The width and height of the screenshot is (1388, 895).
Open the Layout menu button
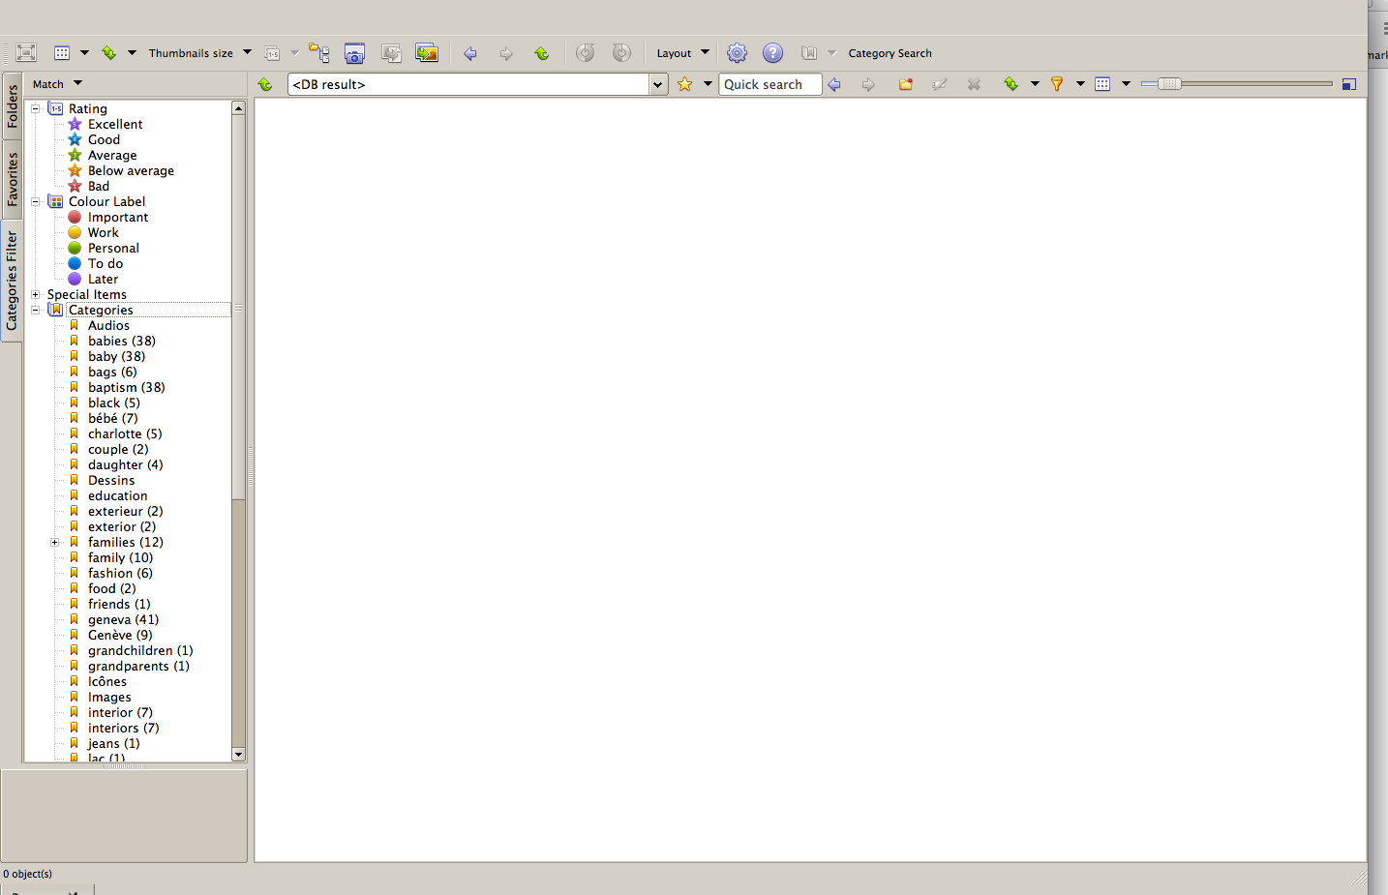pos(682,53)
